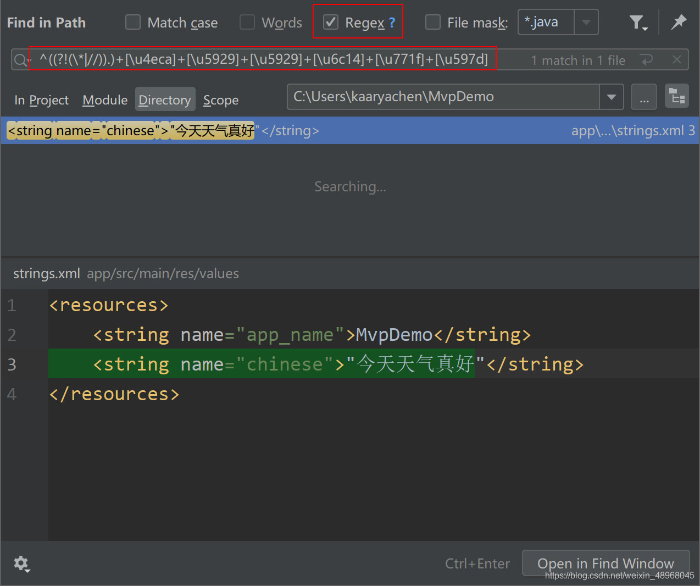This screenshot has width=700, height=586.
Task: Expand directory path dropdown arrow
Action: point(612,97)
